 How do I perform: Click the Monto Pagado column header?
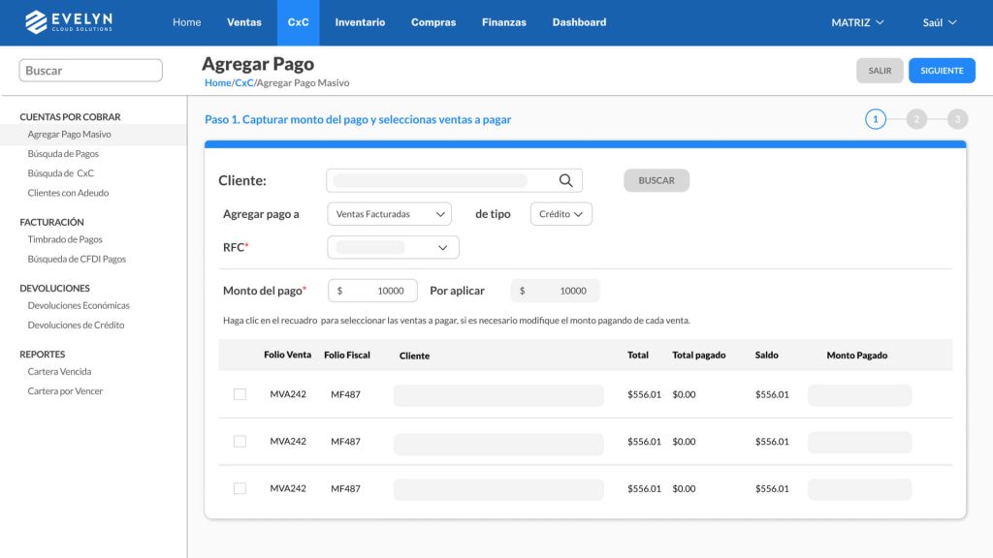(x=857, y=356)
